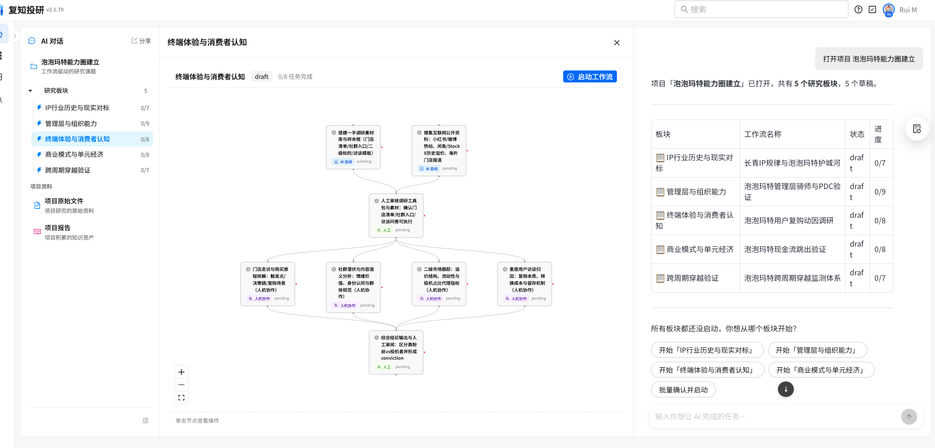Click 批量确认并启动 button
935x448 pixels.
click(x=683, y=389)
